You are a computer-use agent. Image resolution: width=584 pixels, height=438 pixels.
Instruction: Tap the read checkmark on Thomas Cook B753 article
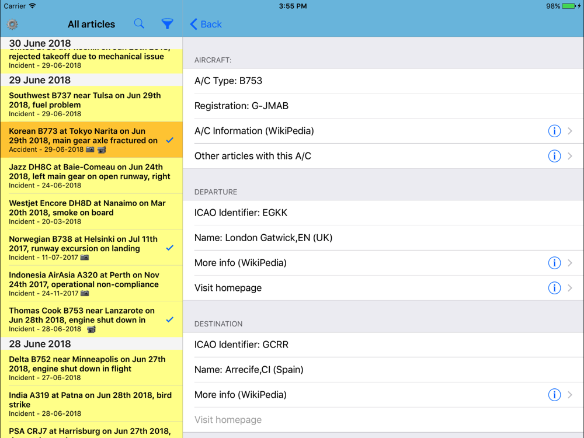click(170, 319)
